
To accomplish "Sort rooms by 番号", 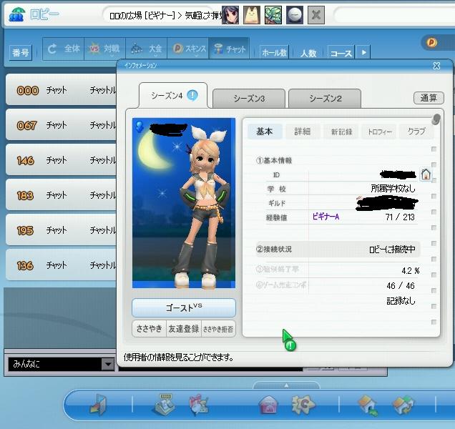I will [x=20, y=52].
